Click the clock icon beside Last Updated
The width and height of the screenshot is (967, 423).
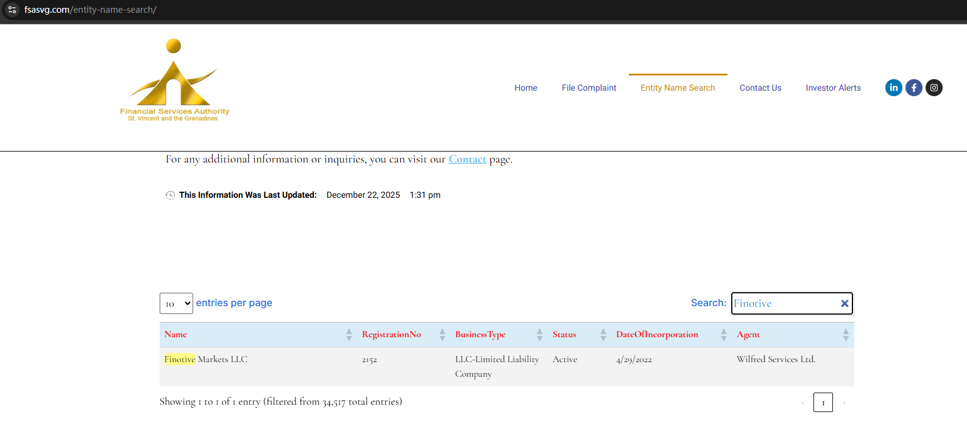[170, 195]
